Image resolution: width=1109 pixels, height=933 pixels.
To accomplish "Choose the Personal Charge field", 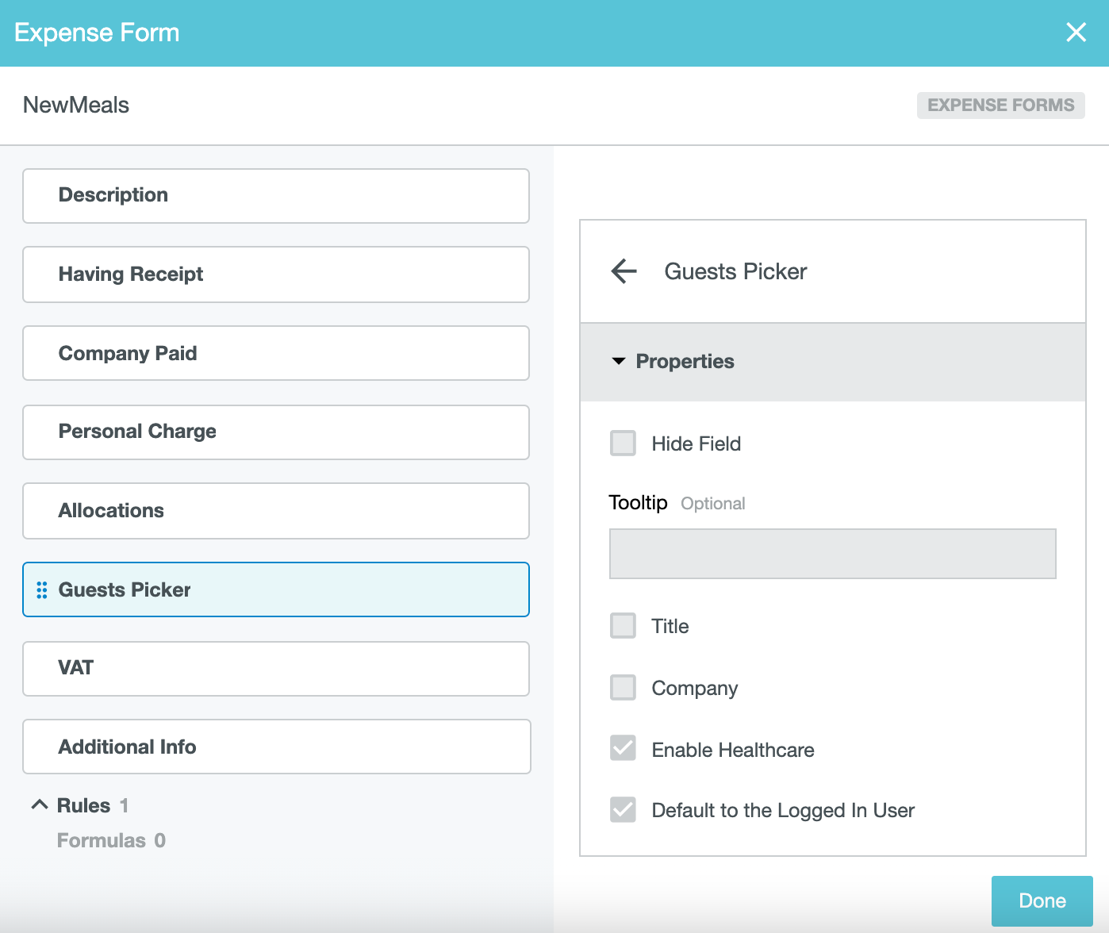I will [x=275, y=432].
